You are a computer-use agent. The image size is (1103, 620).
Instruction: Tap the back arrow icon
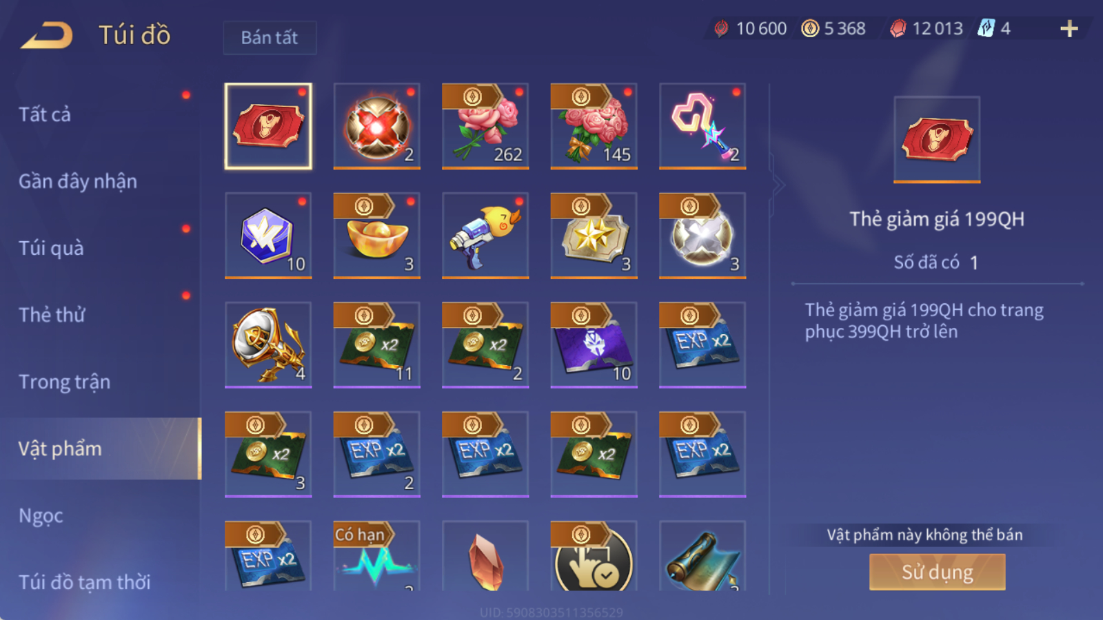point(46,35)
